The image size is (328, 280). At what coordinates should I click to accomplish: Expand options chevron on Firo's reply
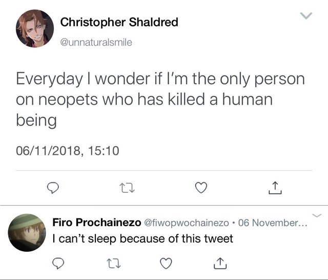coord(316,215)
